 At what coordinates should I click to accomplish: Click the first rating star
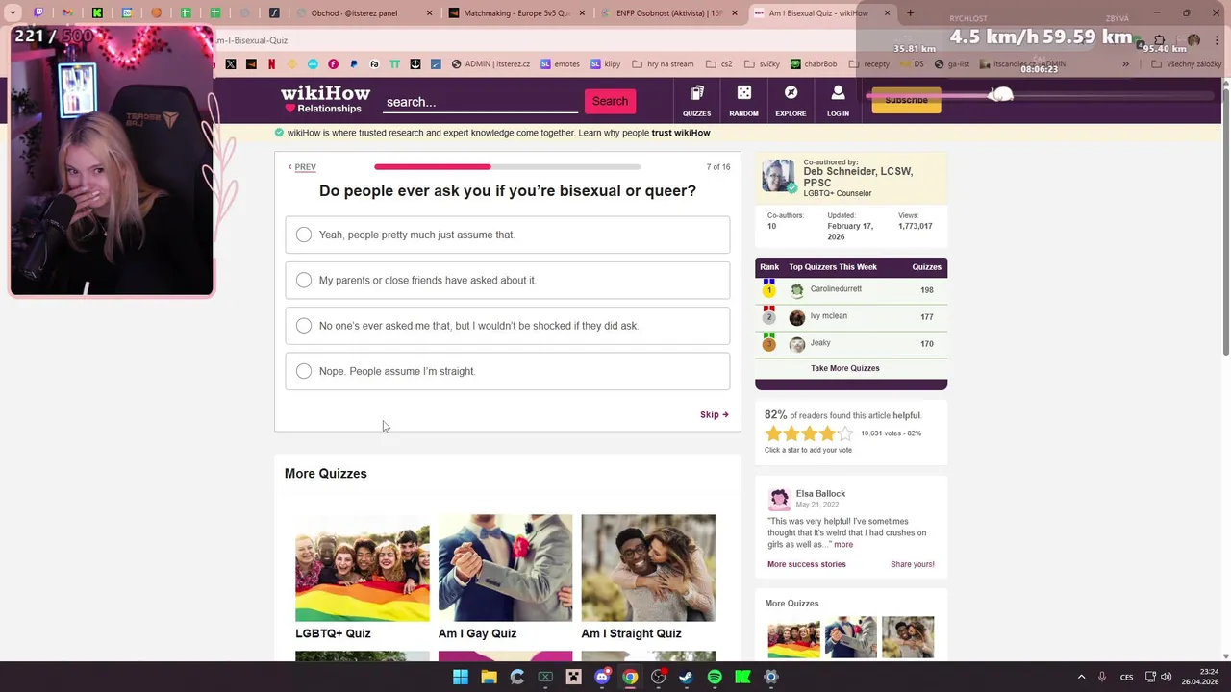point(773,433)
